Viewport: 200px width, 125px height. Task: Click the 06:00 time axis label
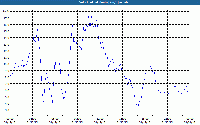click(55, 119)
